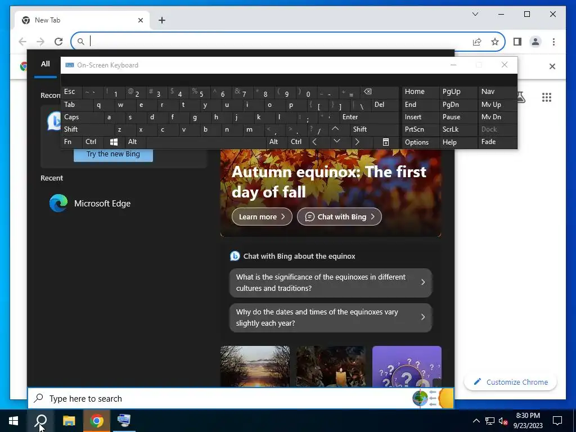
Task: Bookmark this tab with star icon
Action: [x=495, y=42]
